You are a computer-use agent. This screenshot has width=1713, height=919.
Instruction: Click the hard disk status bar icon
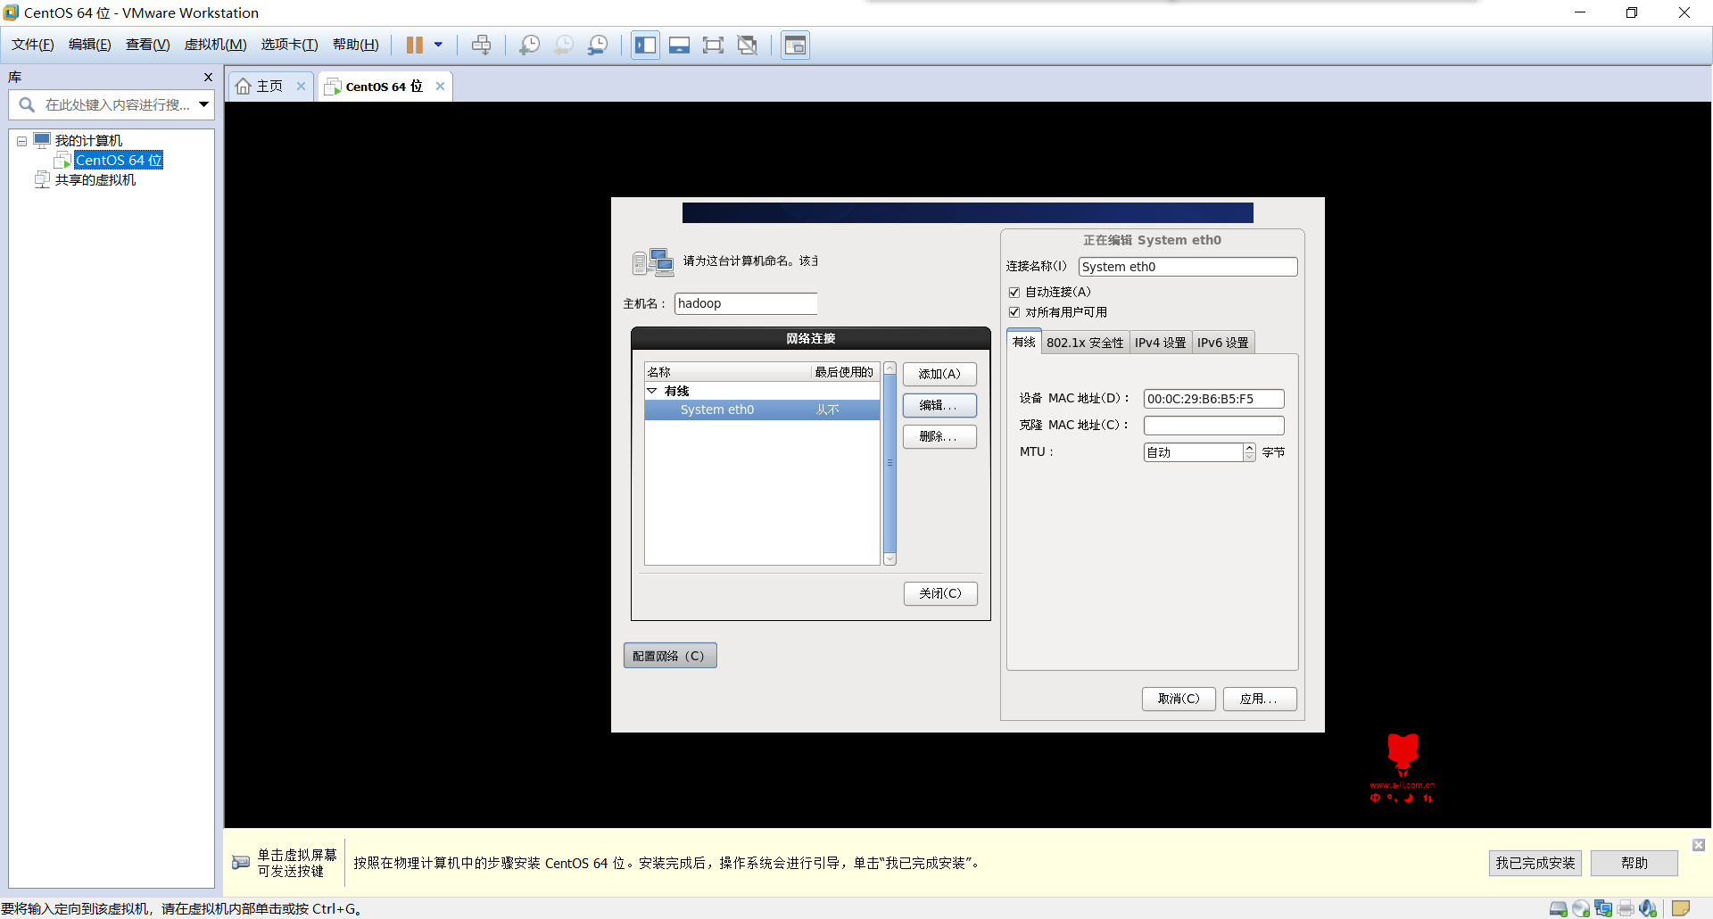coord(1559,908)
